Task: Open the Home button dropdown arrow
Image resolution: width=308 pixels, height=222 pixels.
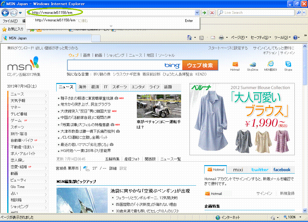Action: tap(195, 38)
